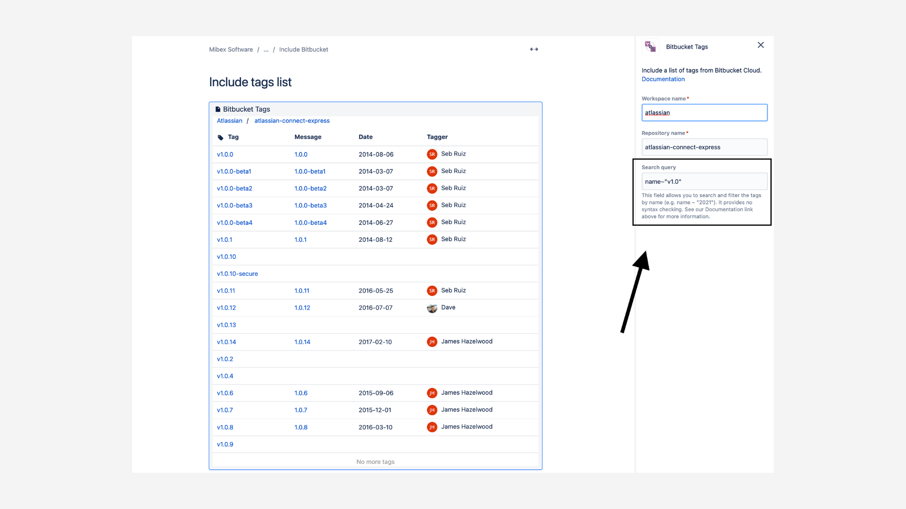Click Seb Ruiz's SR avatar on the v1.0.0 row

(x=432, y=154)
